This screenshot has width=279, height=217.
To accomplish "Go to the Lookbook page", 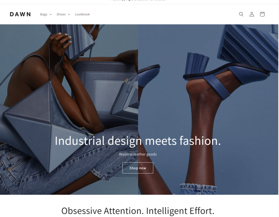I will point(82,14).
